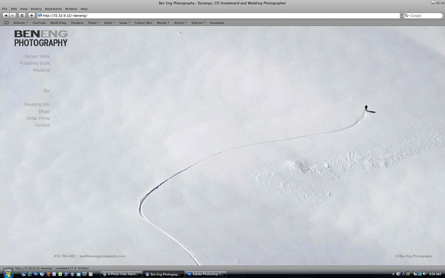445x278 pixels.
Task: Expand the Website bookmarks folder
Action: point(20,23)
